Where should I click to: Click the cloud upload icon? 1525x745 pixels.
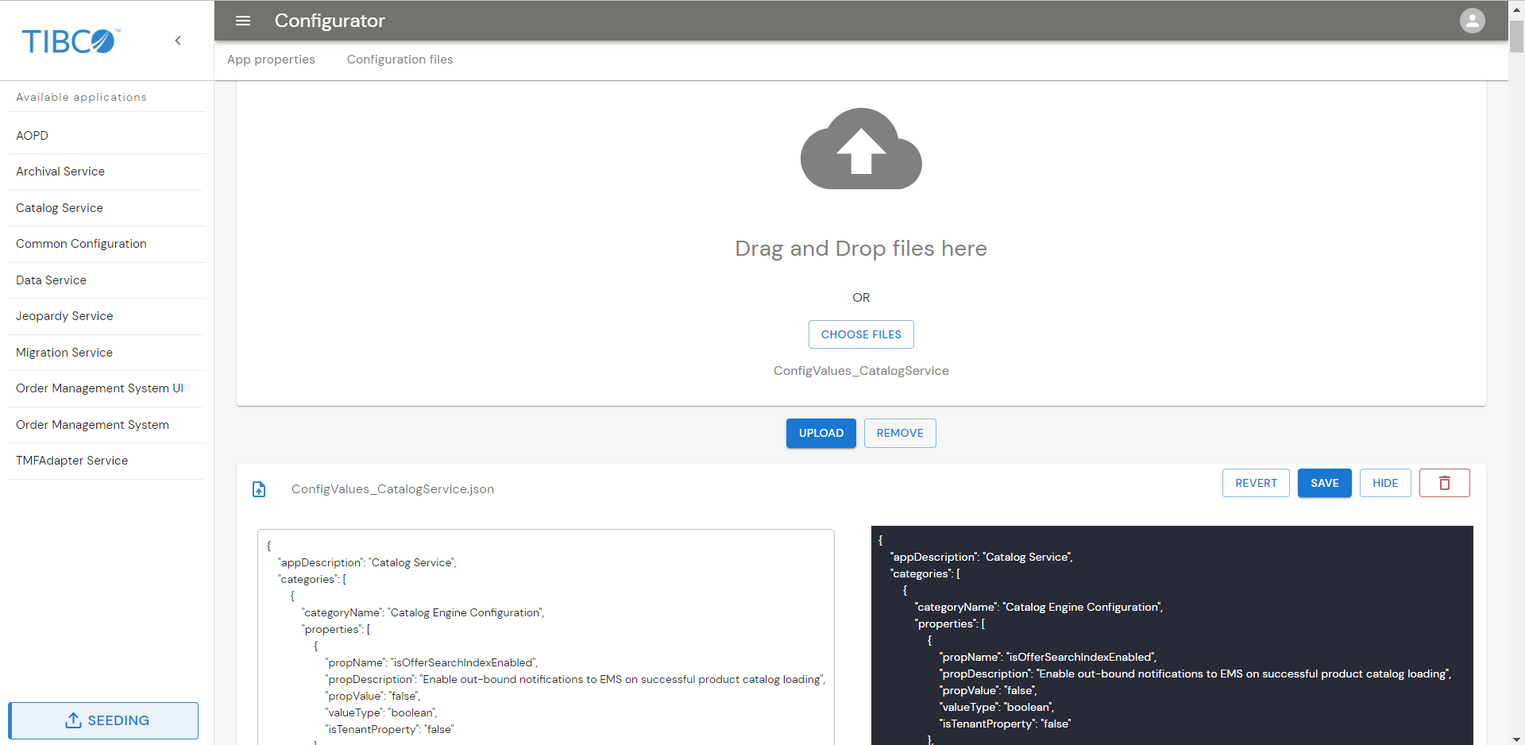point(861,149)
